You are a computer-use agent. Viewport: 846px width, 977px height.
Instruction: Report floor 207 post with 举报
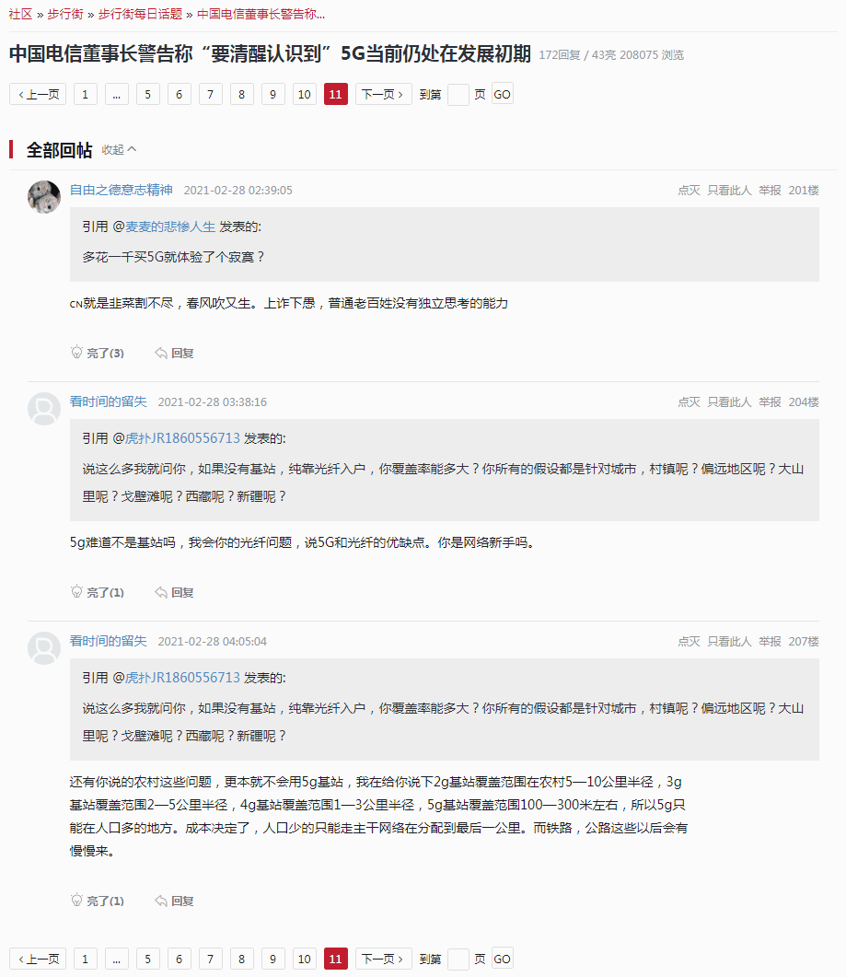click(770, 642)
